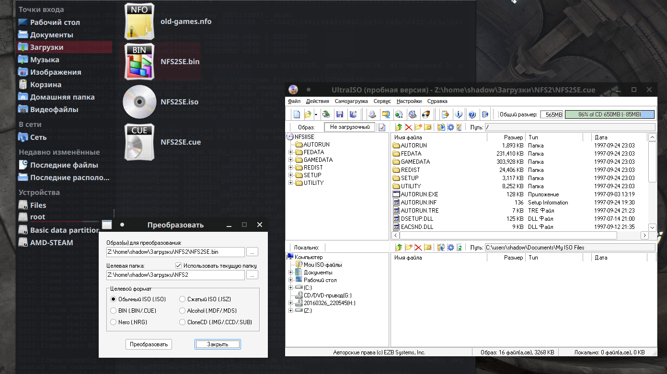Click the gear icon in local toolbar
This screenshot has height=374, width=667.
[450, 247]
